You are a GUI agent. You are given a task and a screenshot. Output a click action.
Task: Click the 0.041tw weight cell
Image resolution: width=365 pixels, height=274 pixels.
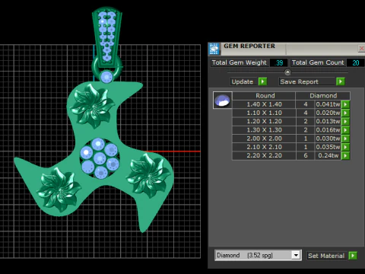(x=328, y=104)
